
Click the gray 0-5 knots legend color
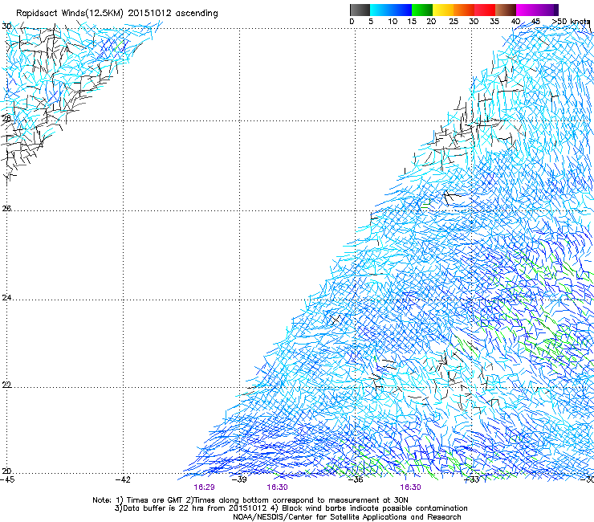click(x=360, y=10)
